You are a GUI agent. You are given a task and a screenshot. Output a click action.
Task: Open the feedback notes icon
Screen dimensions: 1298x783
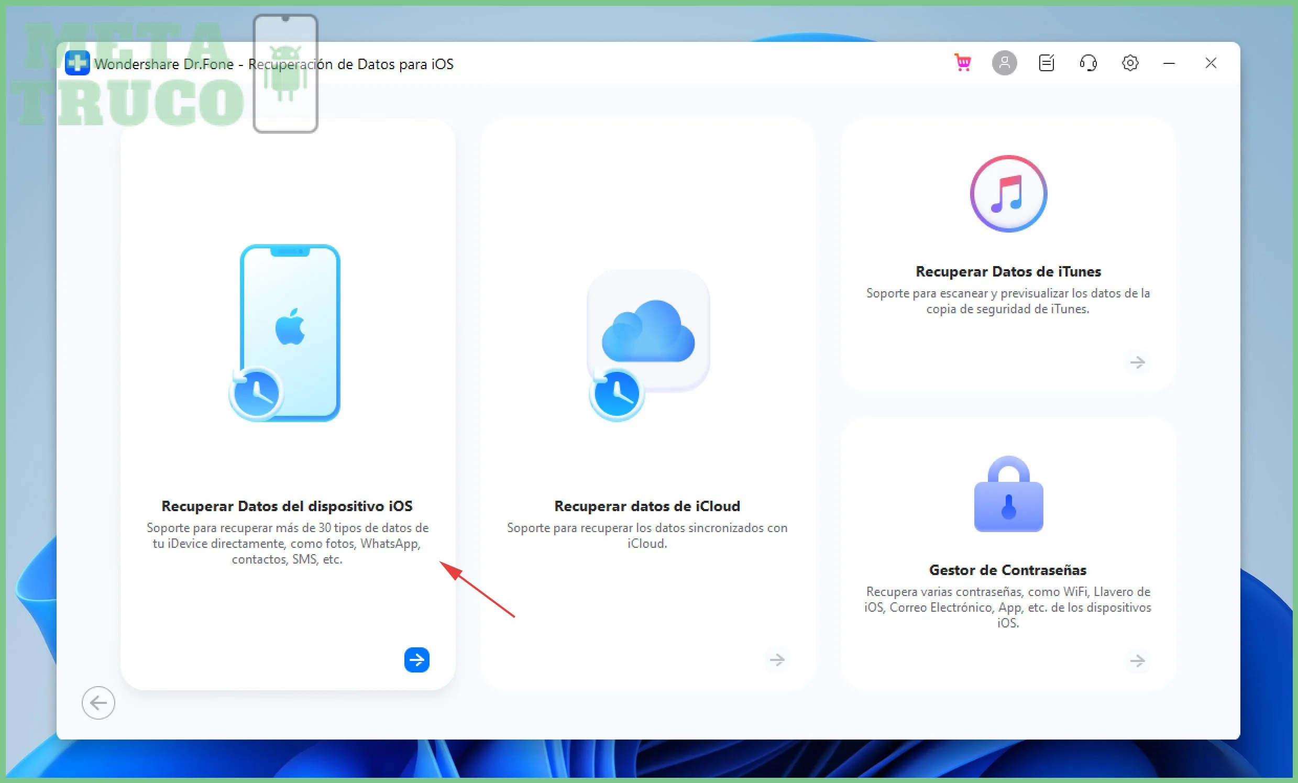(1046, 63)
